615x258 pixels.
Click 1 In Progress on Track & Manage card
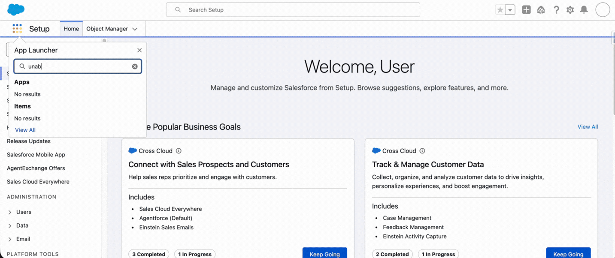point(438,254)
